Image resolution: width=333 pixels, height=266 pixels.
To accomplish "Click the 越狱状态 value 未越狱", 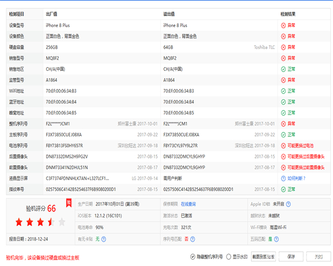I will tap(274, 216).
